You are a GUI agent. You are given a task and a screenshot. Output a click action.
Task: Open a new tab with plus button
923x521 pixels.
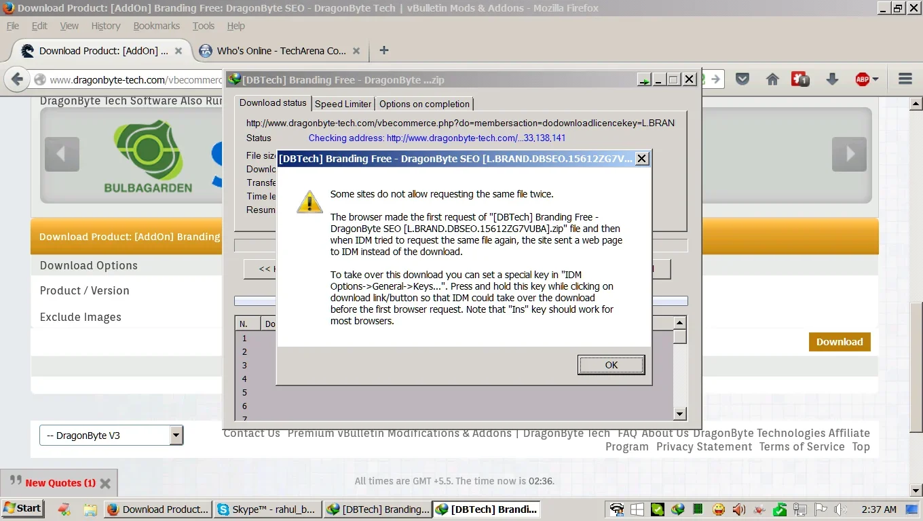pyautogui.click(x=383, y=50)
